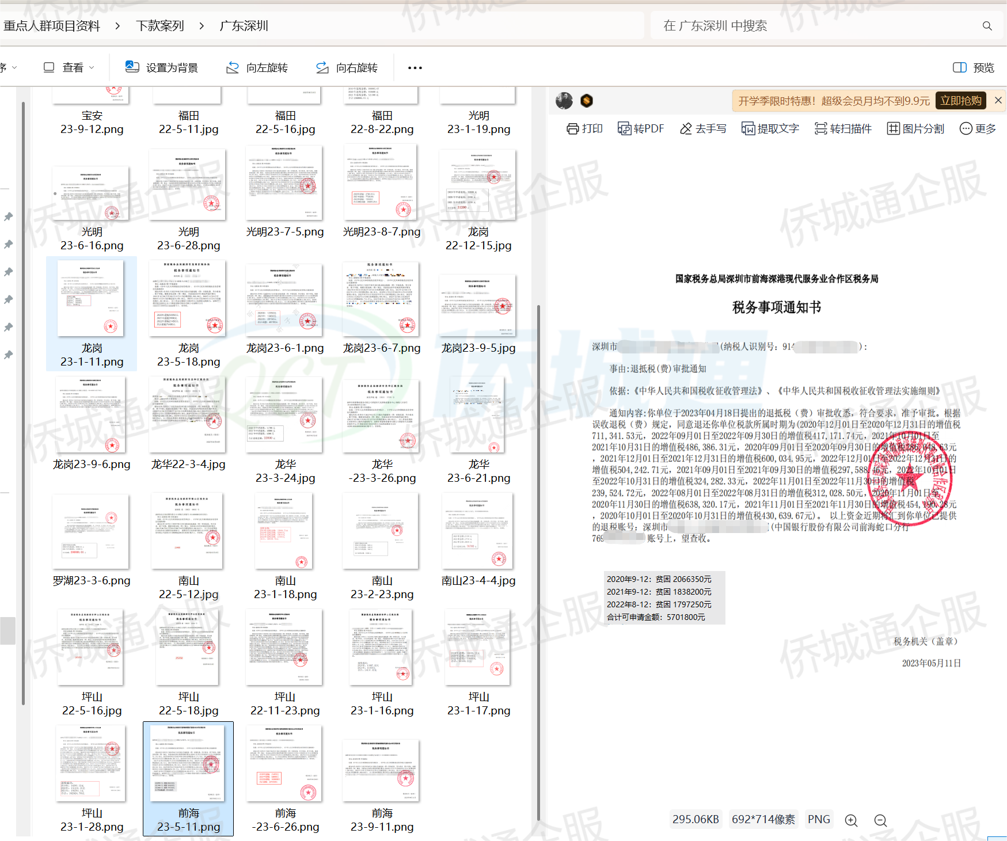
Task: Go back to 重点人群项目资料 folder
Action: pyautogui.click(x=52, y=25)
